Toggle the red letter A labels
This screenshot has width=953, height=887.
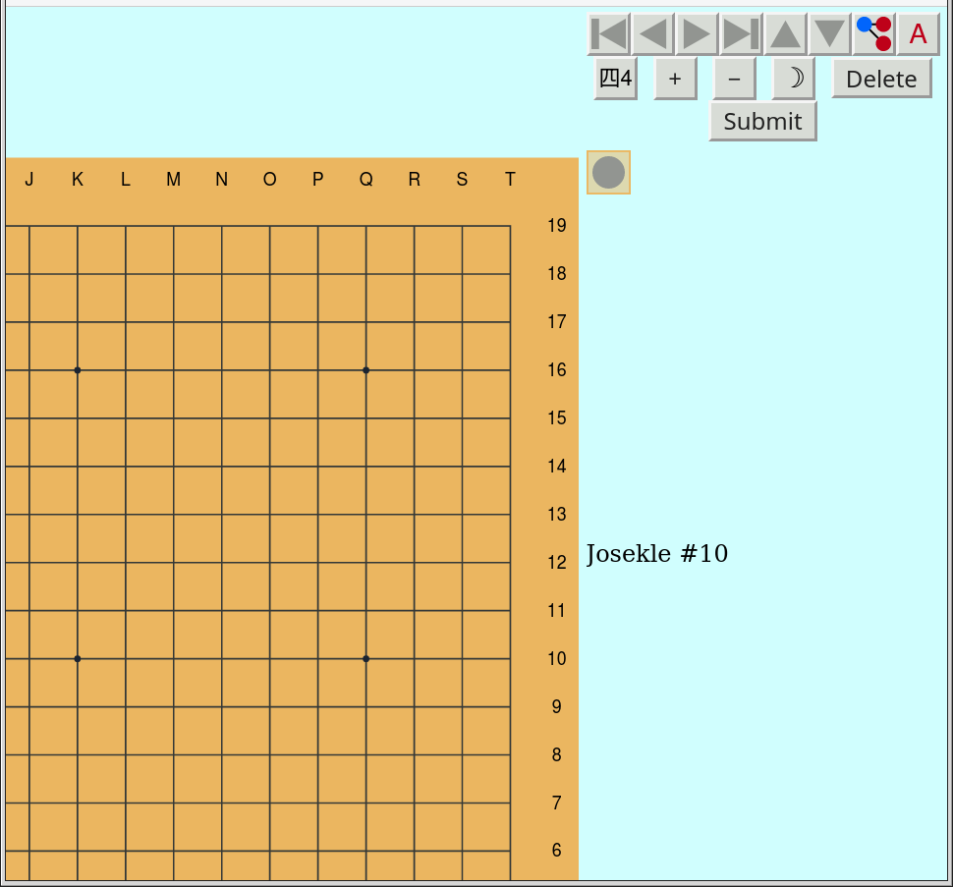click(x=918, y=34)
